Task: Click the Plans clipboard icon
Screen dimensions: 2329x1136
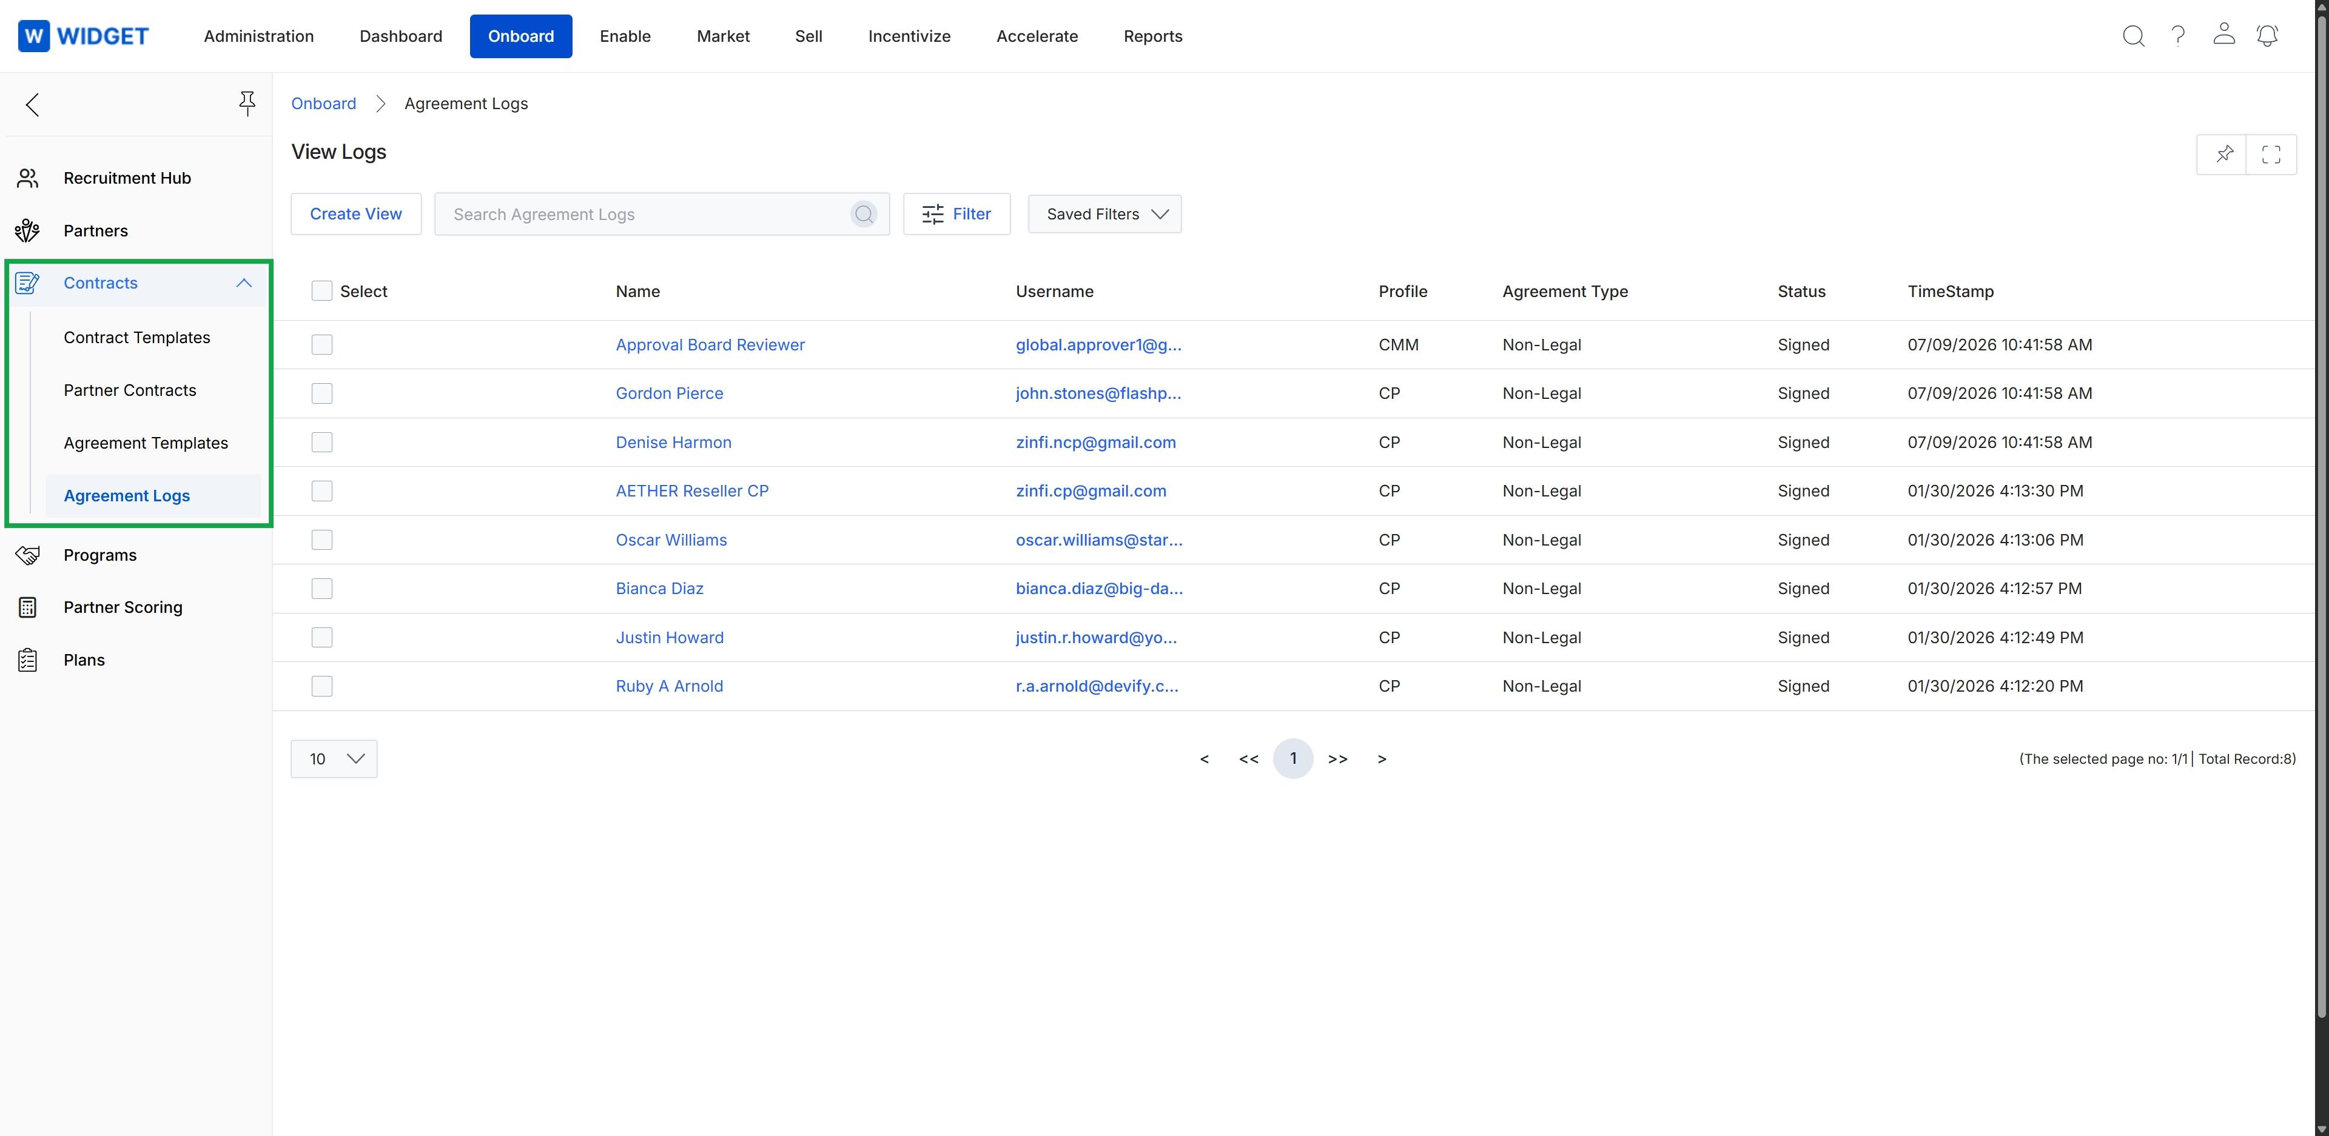Action: click(28, 660)
